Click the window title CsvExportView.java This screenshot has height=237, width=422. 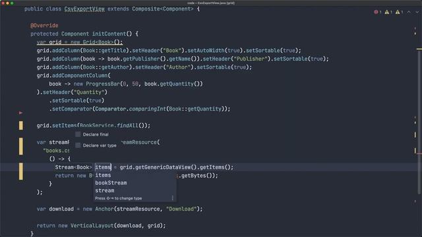tap(212, 3)
